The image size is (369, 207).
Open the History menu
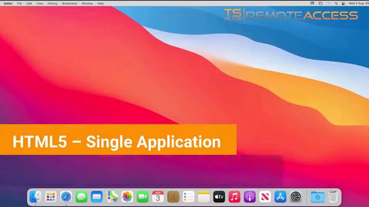coord(52,3)
